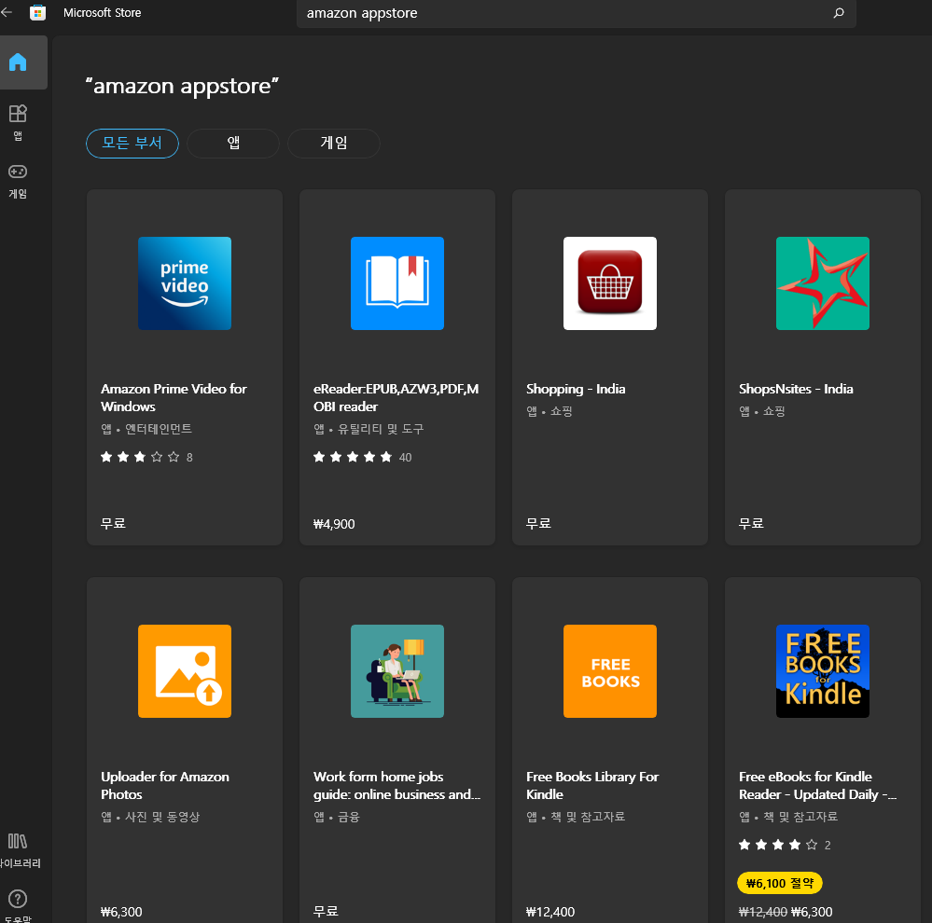Click the ₩4,900 price on eReader
This screenshot has width=932, height=923.
point(334,524)
